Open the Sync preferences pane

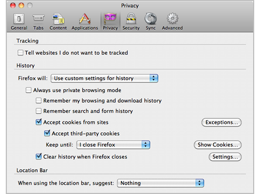pos(151,22)
